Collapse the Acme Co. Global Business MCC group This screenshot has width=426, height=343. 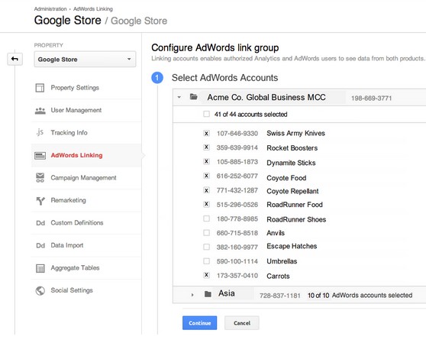pos(179,97)
